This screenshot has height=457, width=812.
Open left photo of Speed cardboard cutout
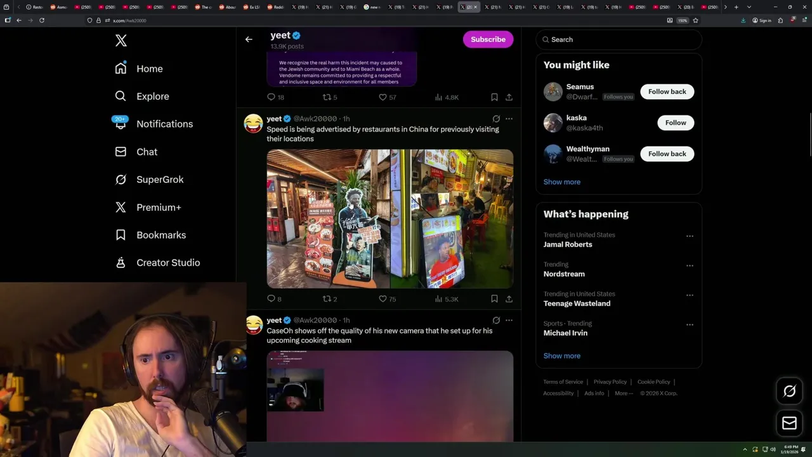pos(328,219)
